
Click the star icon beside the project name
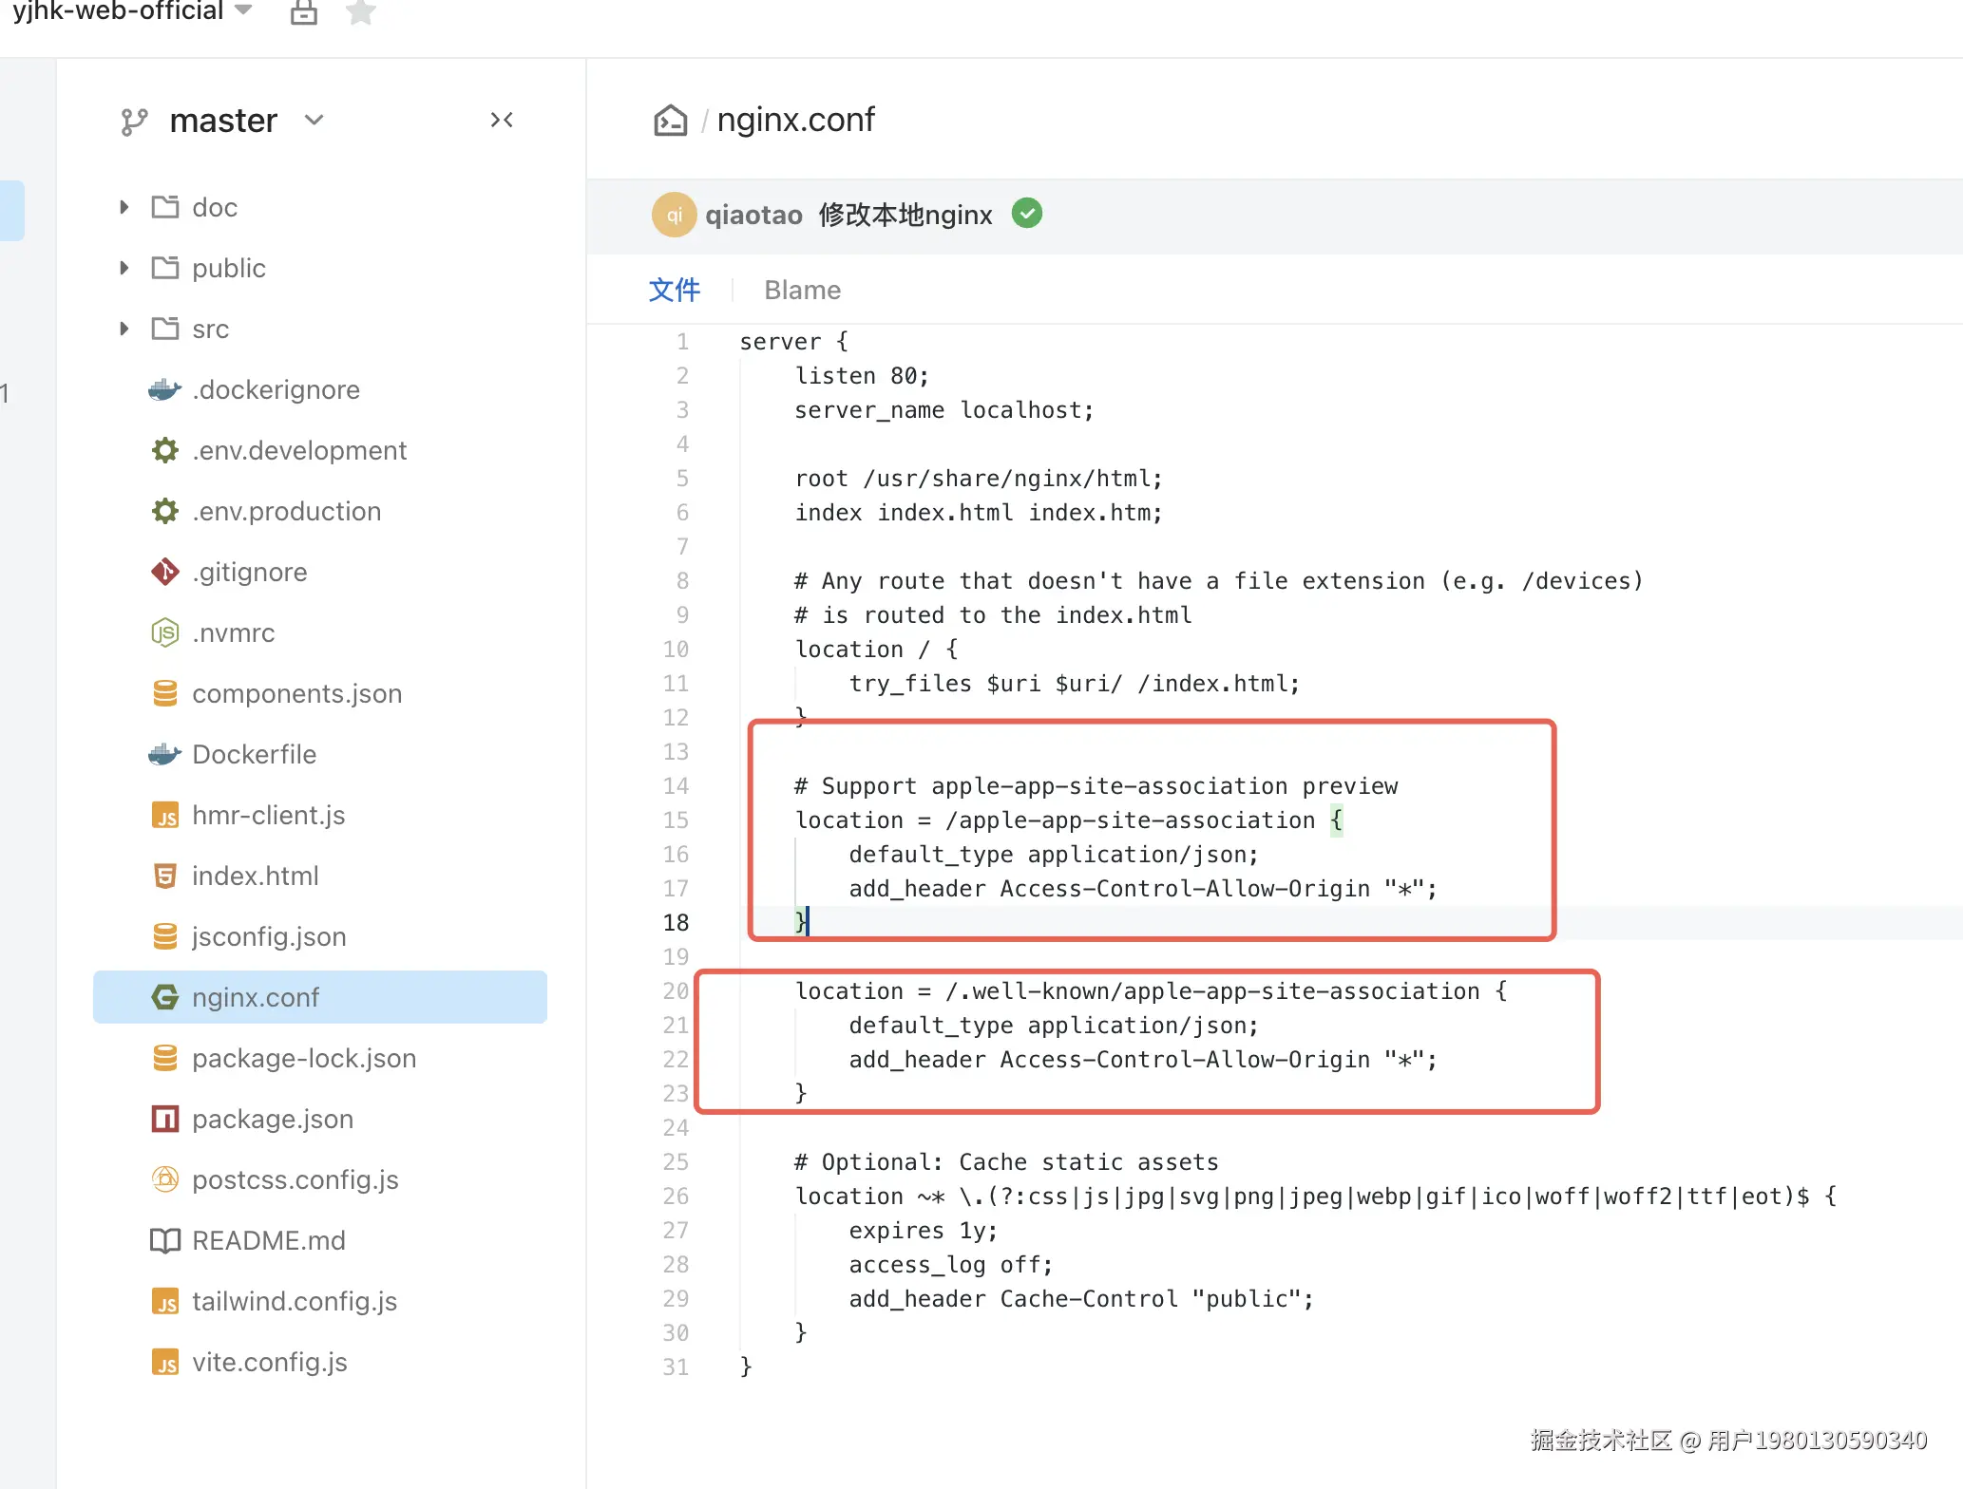360,12
